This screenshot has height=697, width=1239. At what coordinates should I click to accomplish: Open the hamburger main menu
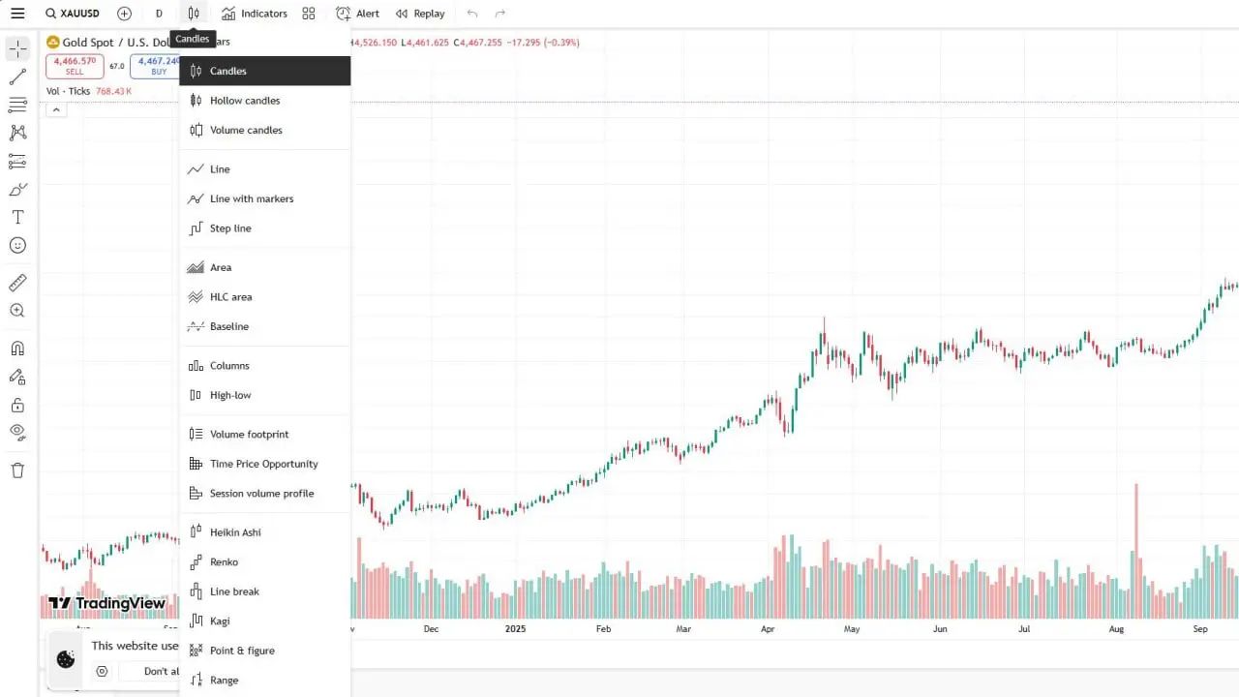click(x=16, y=14)
